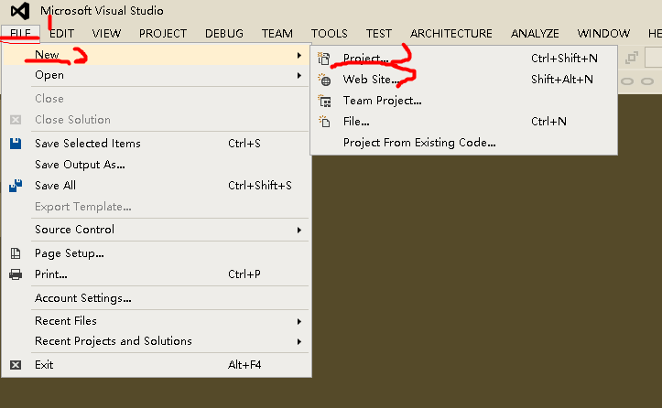Expand the Recent Files submenu arrow

coord(298,321)
